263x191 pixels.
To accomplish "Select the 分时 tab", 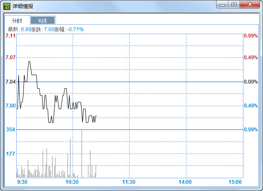I will (17, 20).
